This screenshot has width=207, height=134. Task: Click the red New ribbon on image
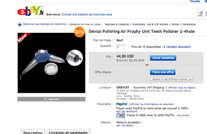coord(23,37)
